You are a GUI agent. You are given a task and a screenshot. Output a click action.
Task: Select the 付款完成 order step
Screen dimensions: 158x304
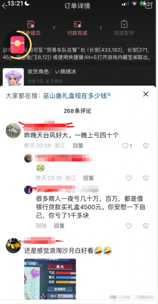pos(77,28)
